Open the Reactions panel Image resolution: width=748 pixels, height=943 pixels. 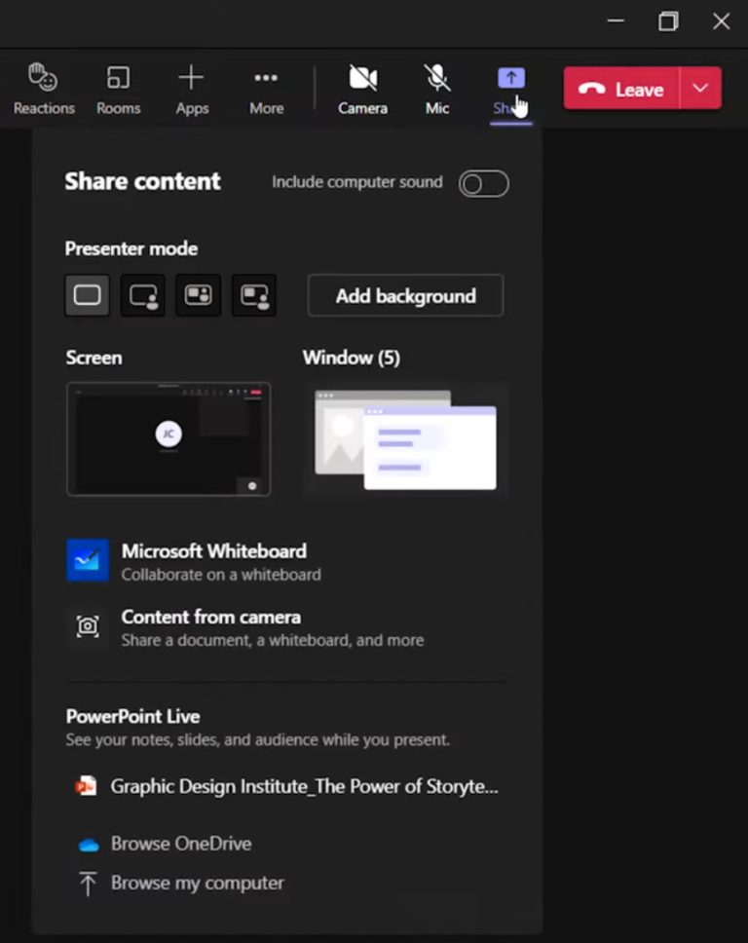pos(43,86)
